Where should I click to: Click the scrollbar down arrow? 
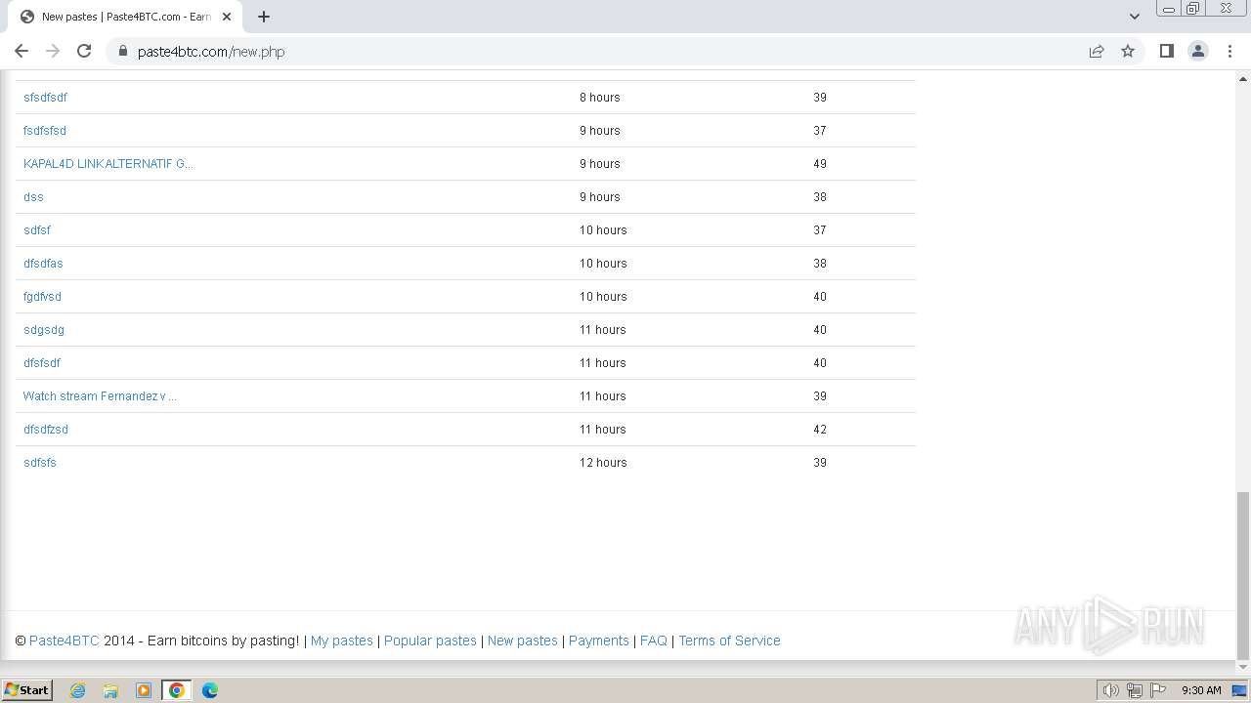1243,670
